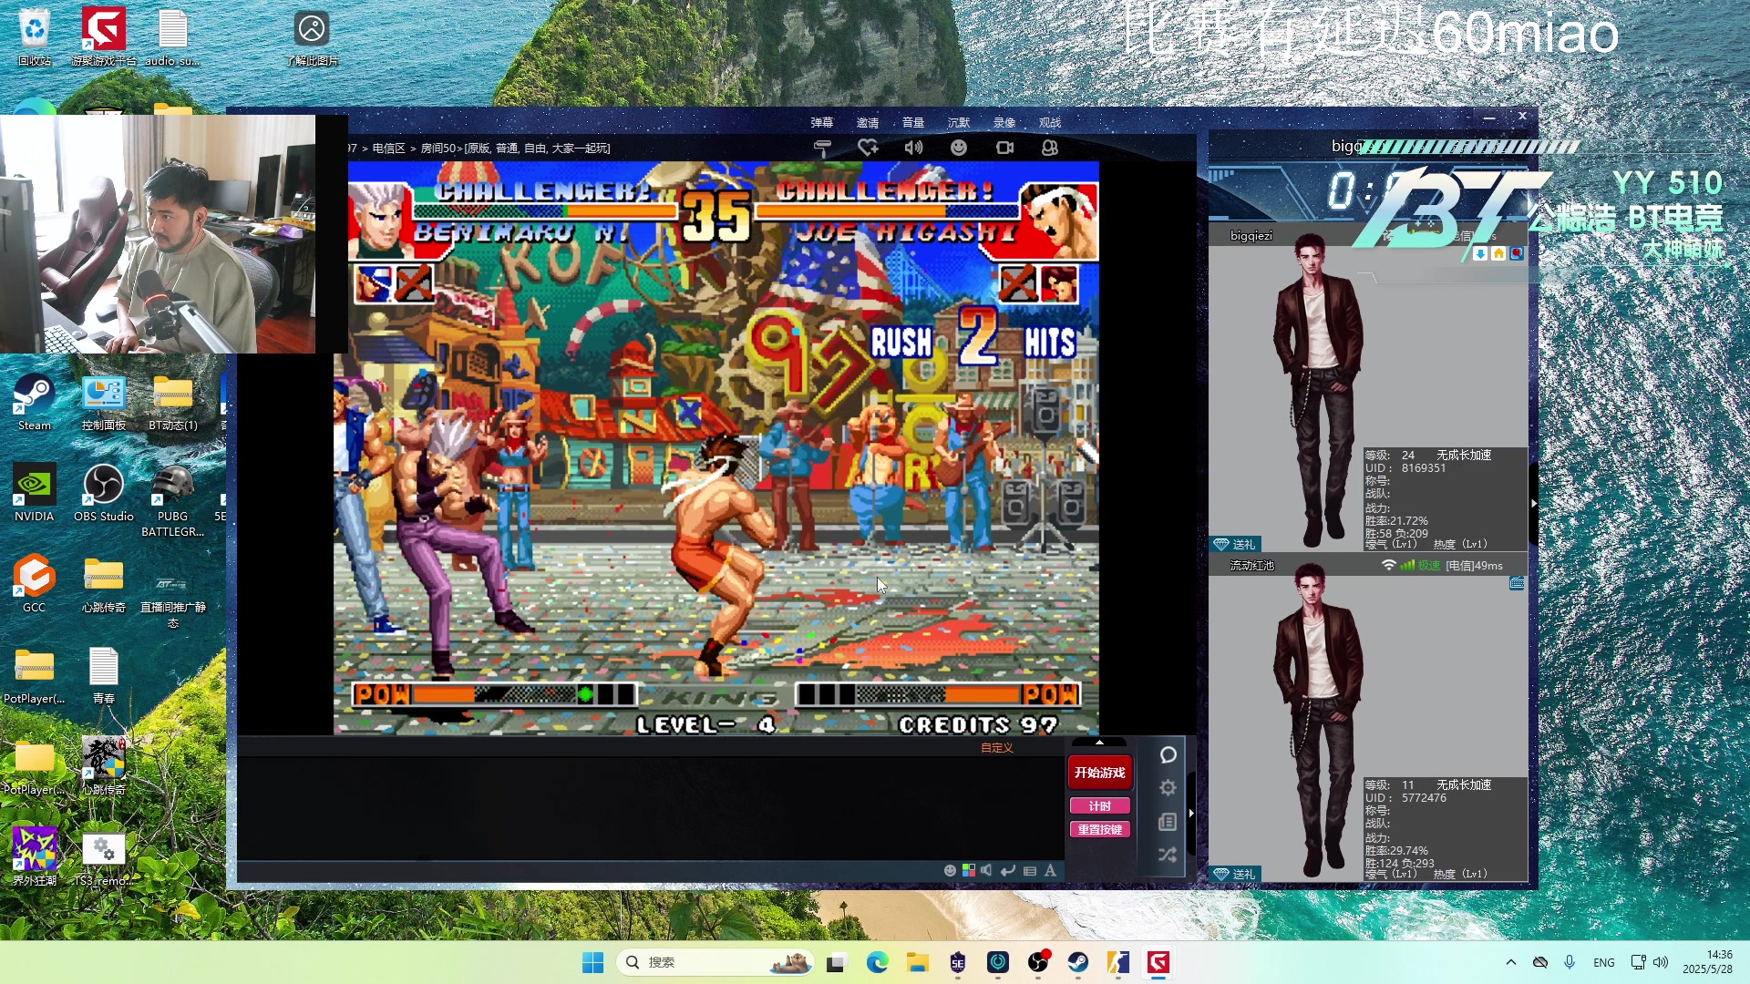Click the red magnifier icon on bigqiezi card
Image resolution: width=1750 pixels, height=984 pixels.
coord(1517,253)
